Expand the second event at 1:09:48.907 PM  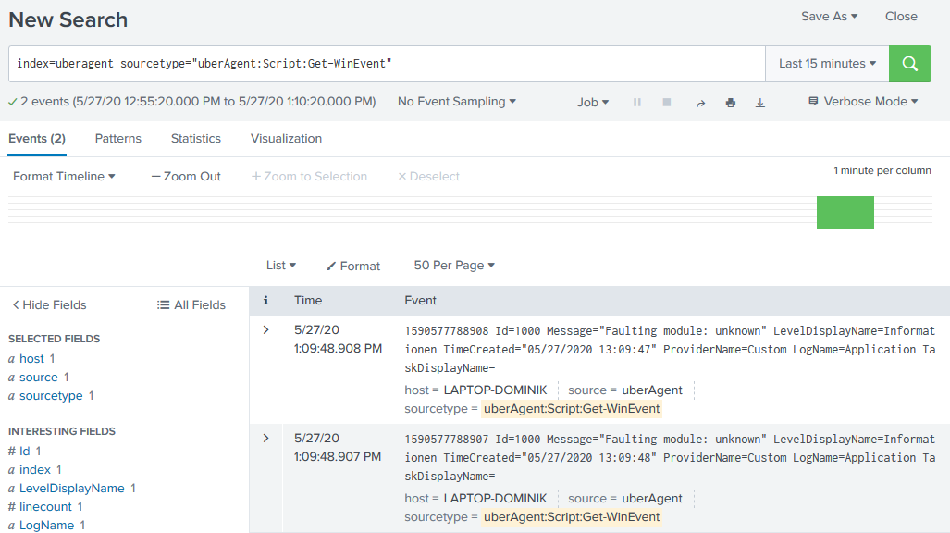266,439
